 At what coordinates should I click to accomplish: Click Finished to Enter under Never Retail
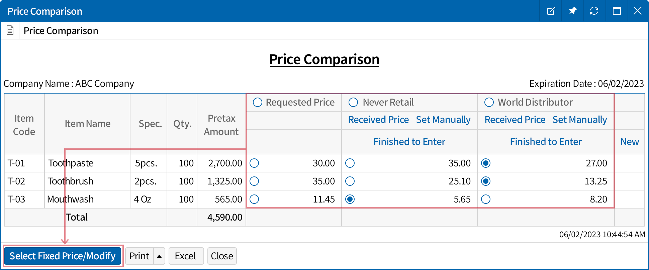409,142
